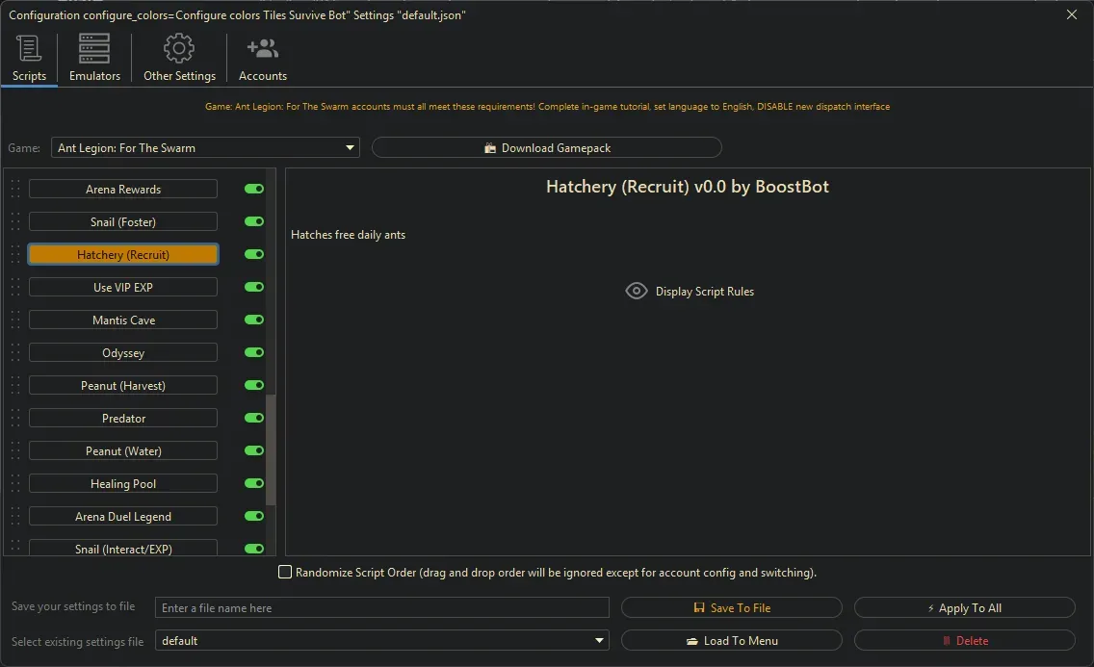Enable Randomize Script Order checkbox

[x=285, y=573]
